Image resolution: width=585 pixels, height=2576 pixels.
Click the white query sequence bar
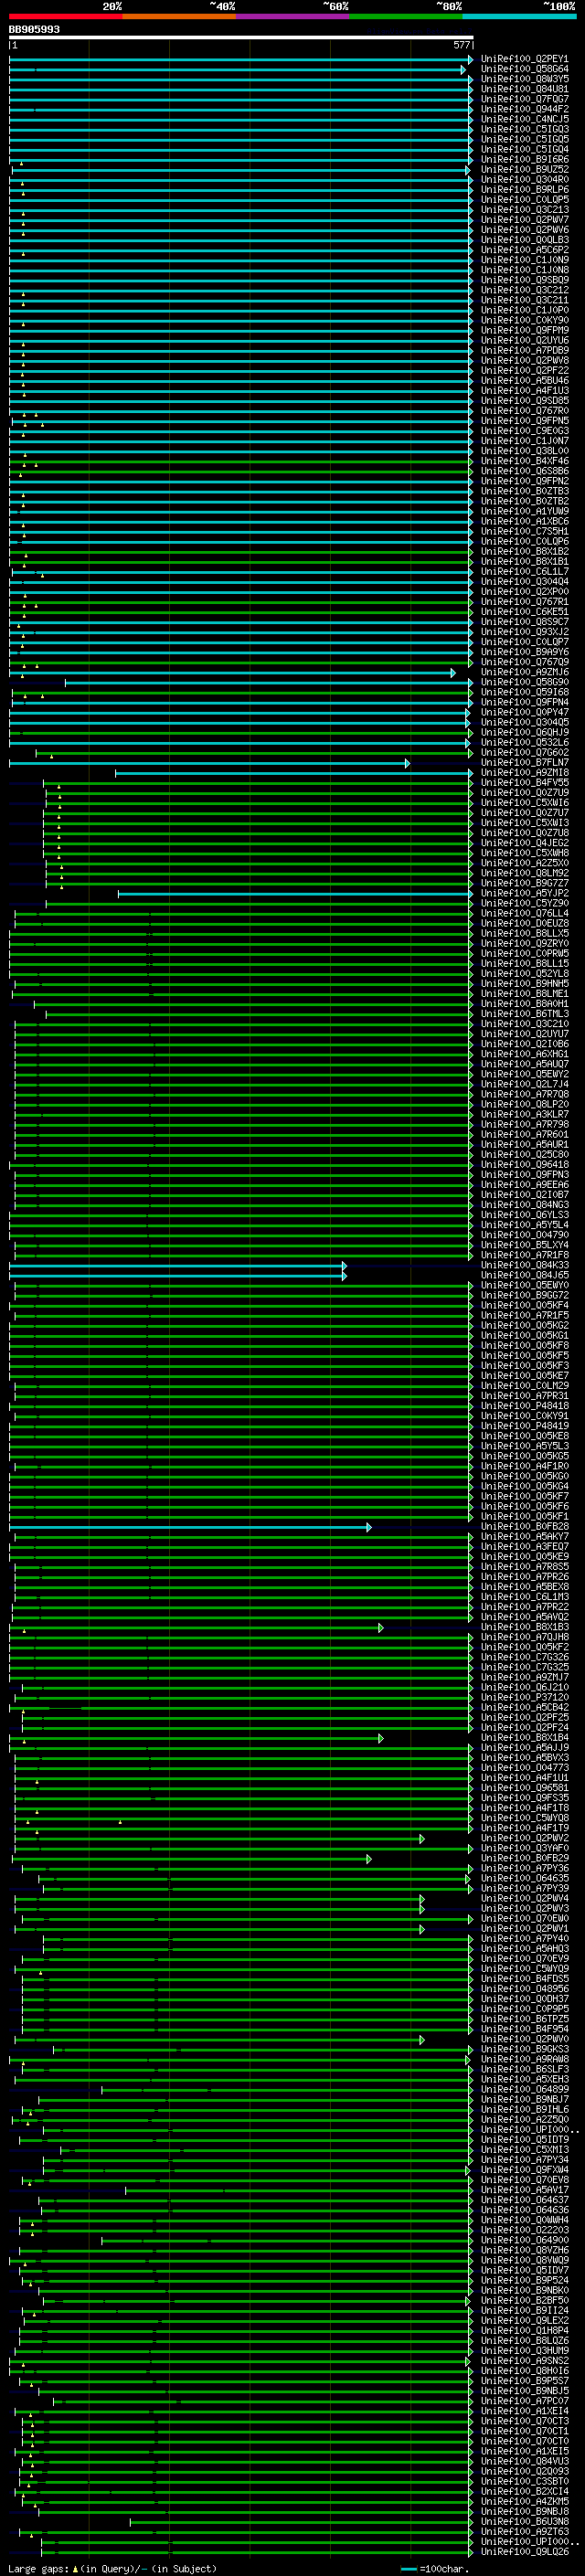241,37
